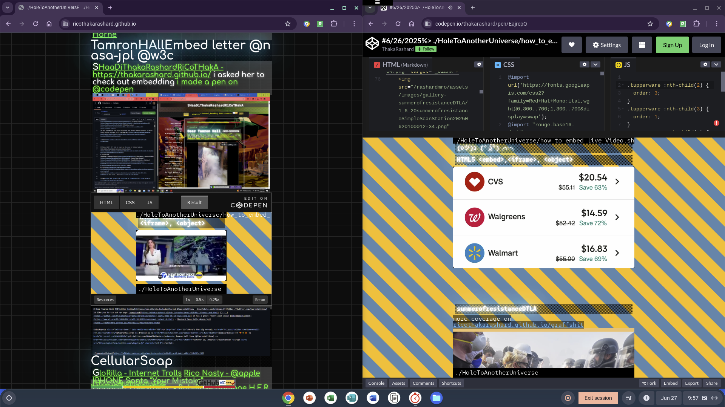Open HTML editor settings gear
The width and height of the screenshot is (725, 407).
click(479, 64)
